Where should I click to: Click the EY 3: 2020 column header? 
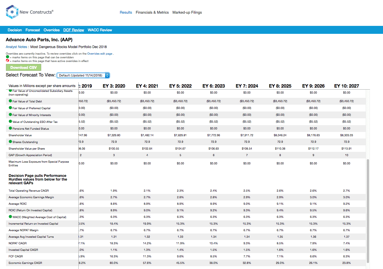tap(114, 86)
